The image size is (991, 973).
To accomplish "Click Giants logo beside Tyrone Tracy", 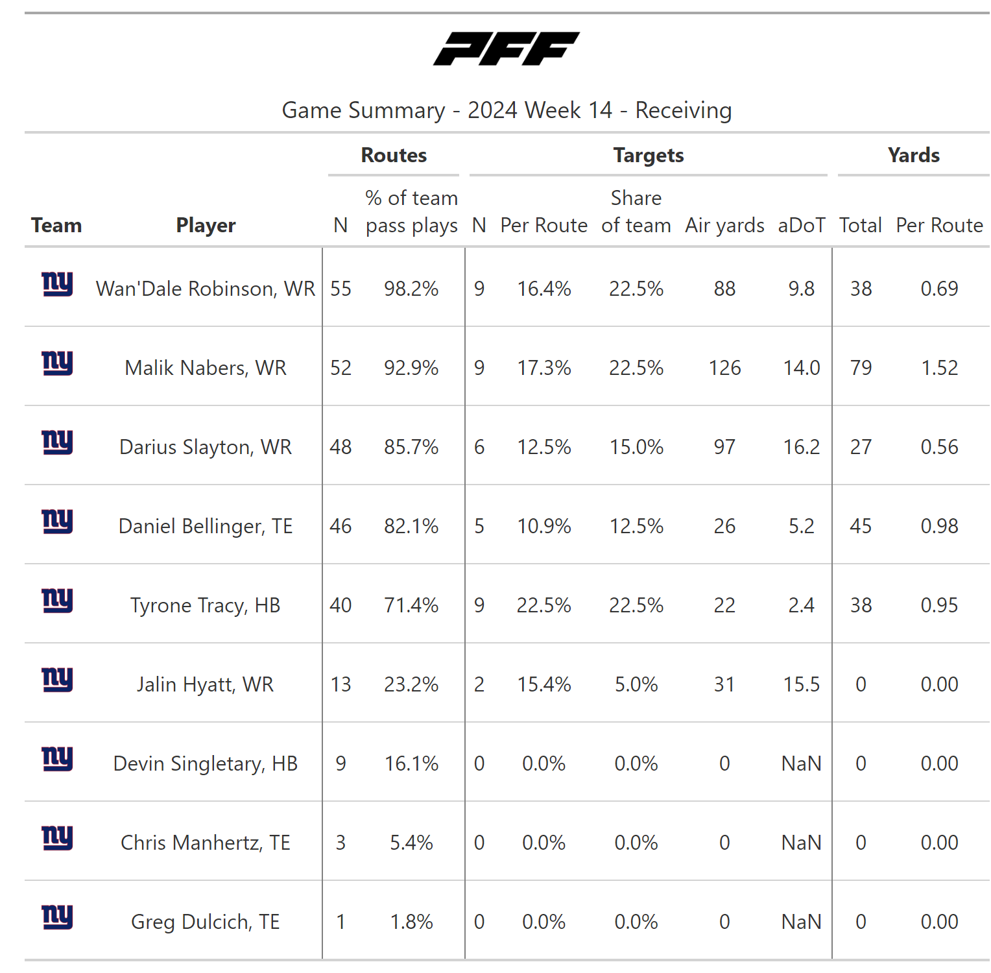I will (57, 601).
